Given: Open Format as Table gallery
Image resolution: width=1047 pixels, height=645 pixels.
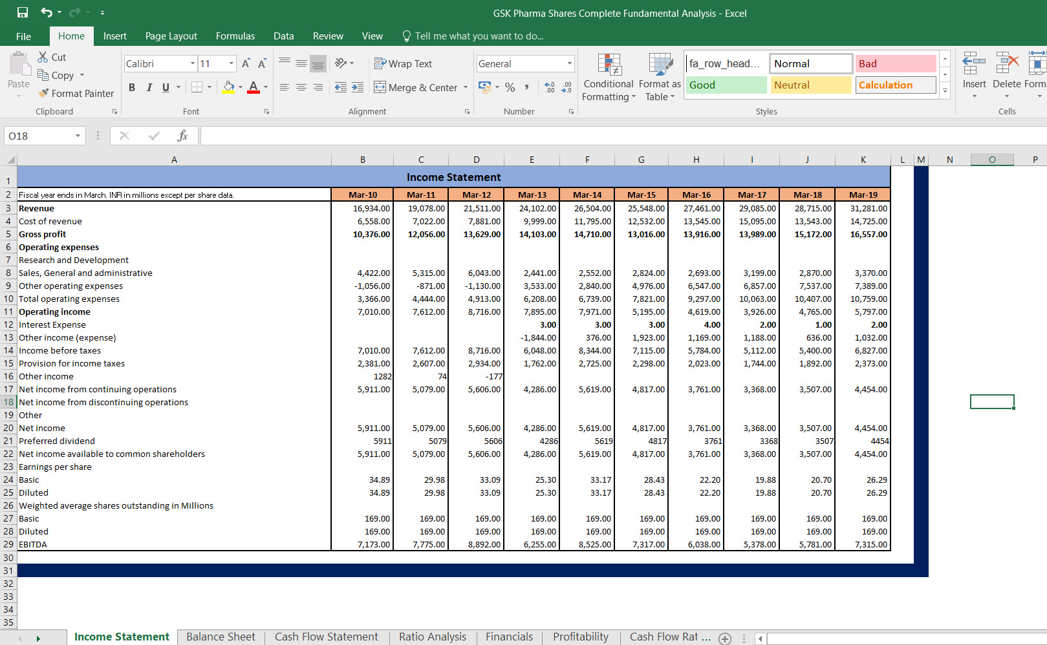Looking at the screenshot, I should click(660, 77).
